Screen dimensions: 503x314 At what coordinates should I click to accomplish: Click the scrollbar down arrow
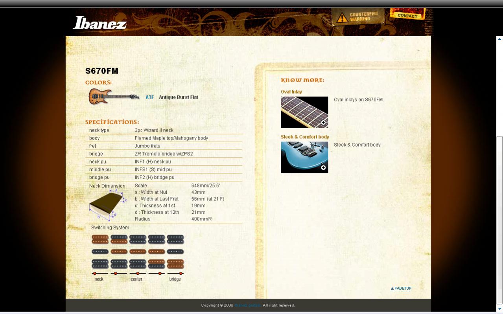[x=499, y=309]
